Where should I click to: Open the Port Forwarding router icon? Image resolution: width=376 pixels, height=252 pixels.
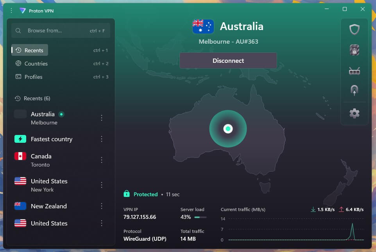pyautogui.click(x=354, y=71)
